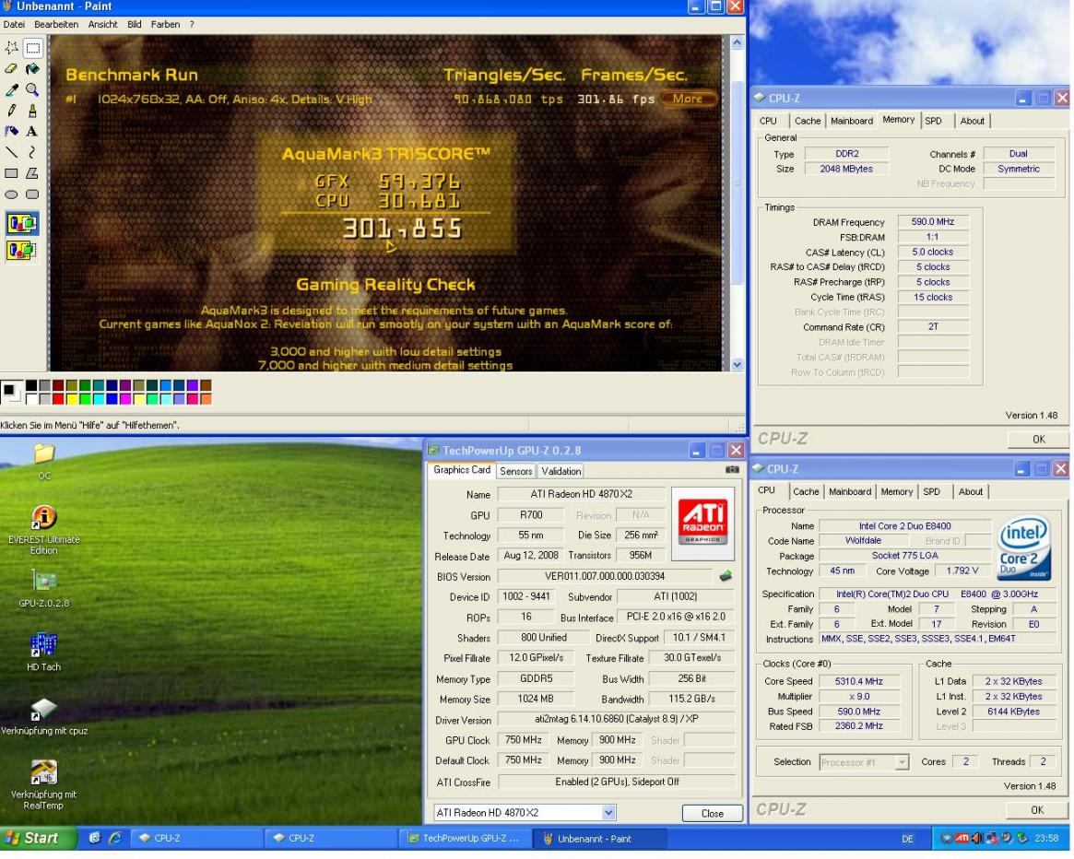This screenshot has height=859, width=1074.
Task: Open the HD Tach desktop shortcut
Action: tap(44, 652)
